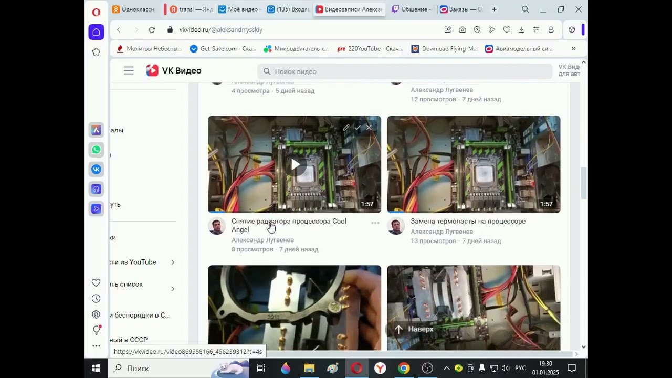Viewport: 672px width, 378px height.
Task: Click the send arrow icon in address bar
Action: [492, 30]
